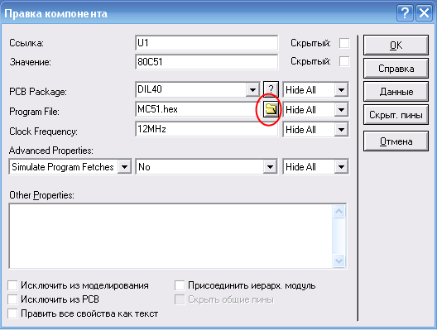Click Program File field with MC51.hex

tap(199, 109)
